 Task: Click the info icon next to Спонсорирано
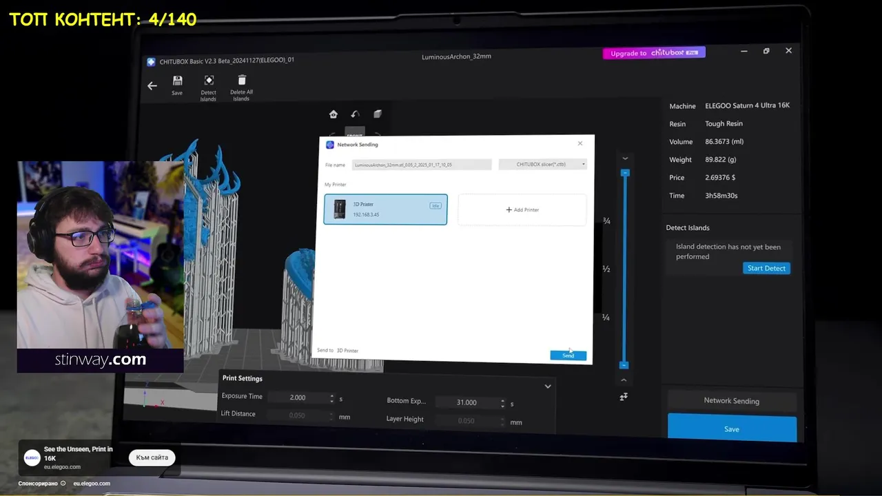[x=63, y=483]
